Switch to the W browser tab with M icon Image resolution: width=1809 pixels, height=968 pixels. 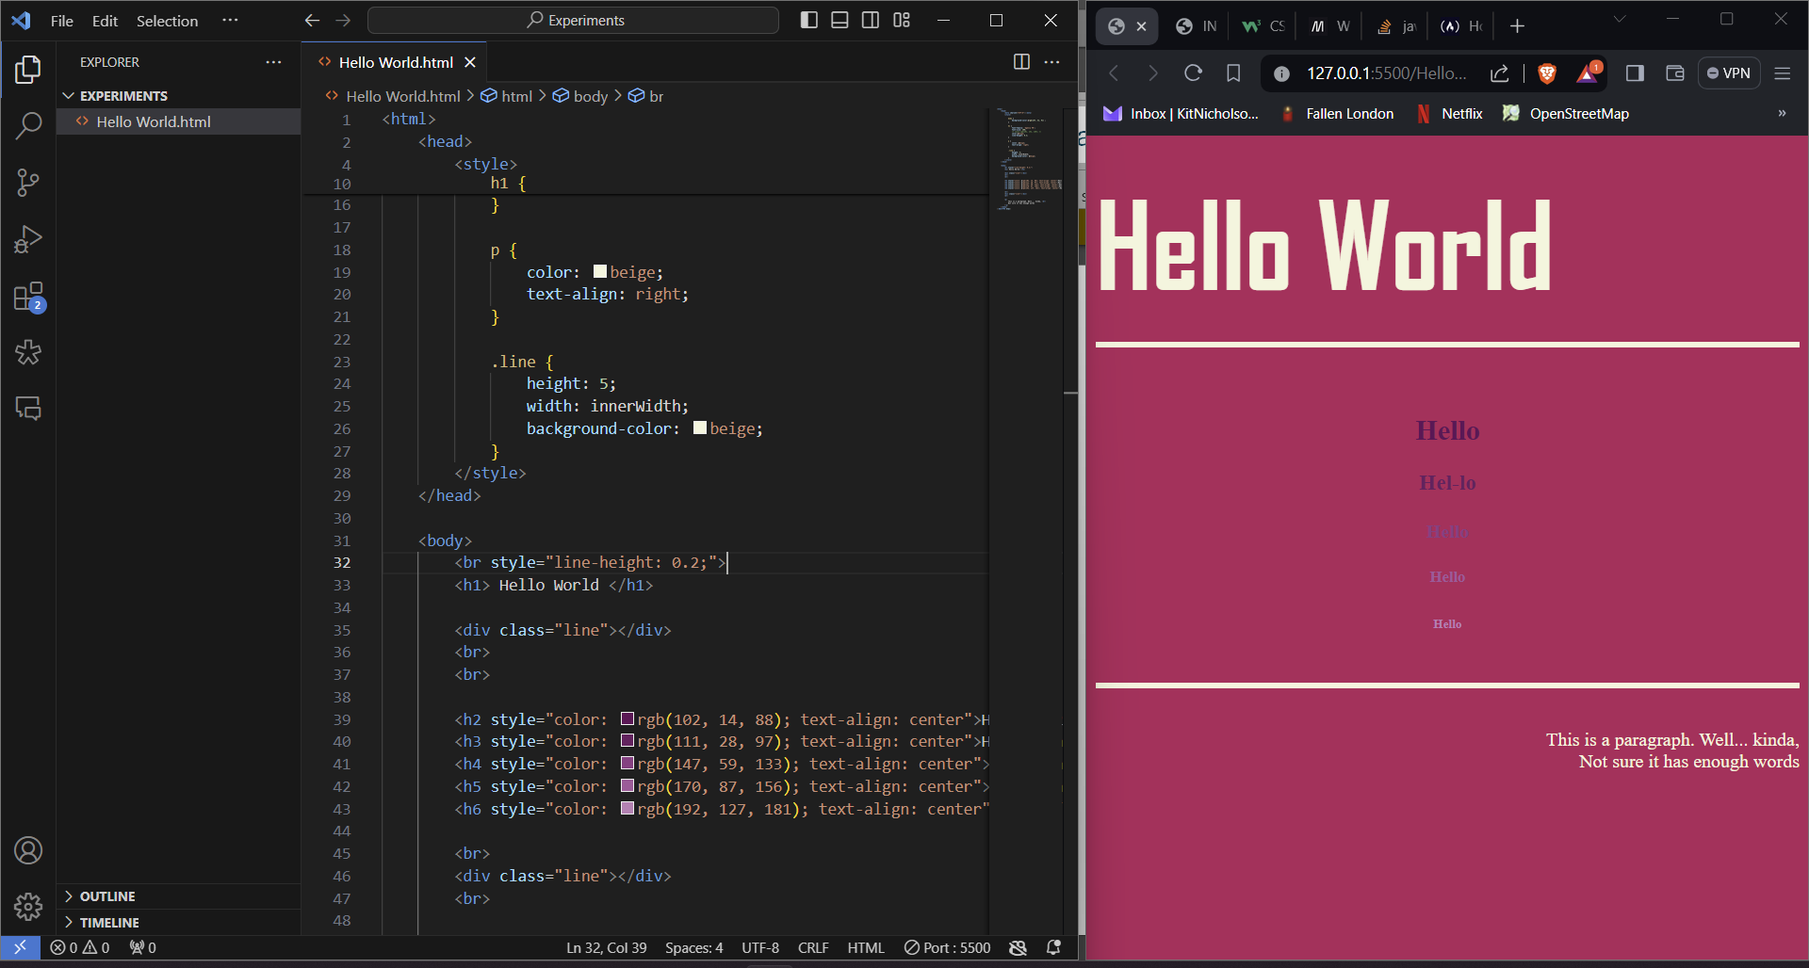coord(1329,26)
